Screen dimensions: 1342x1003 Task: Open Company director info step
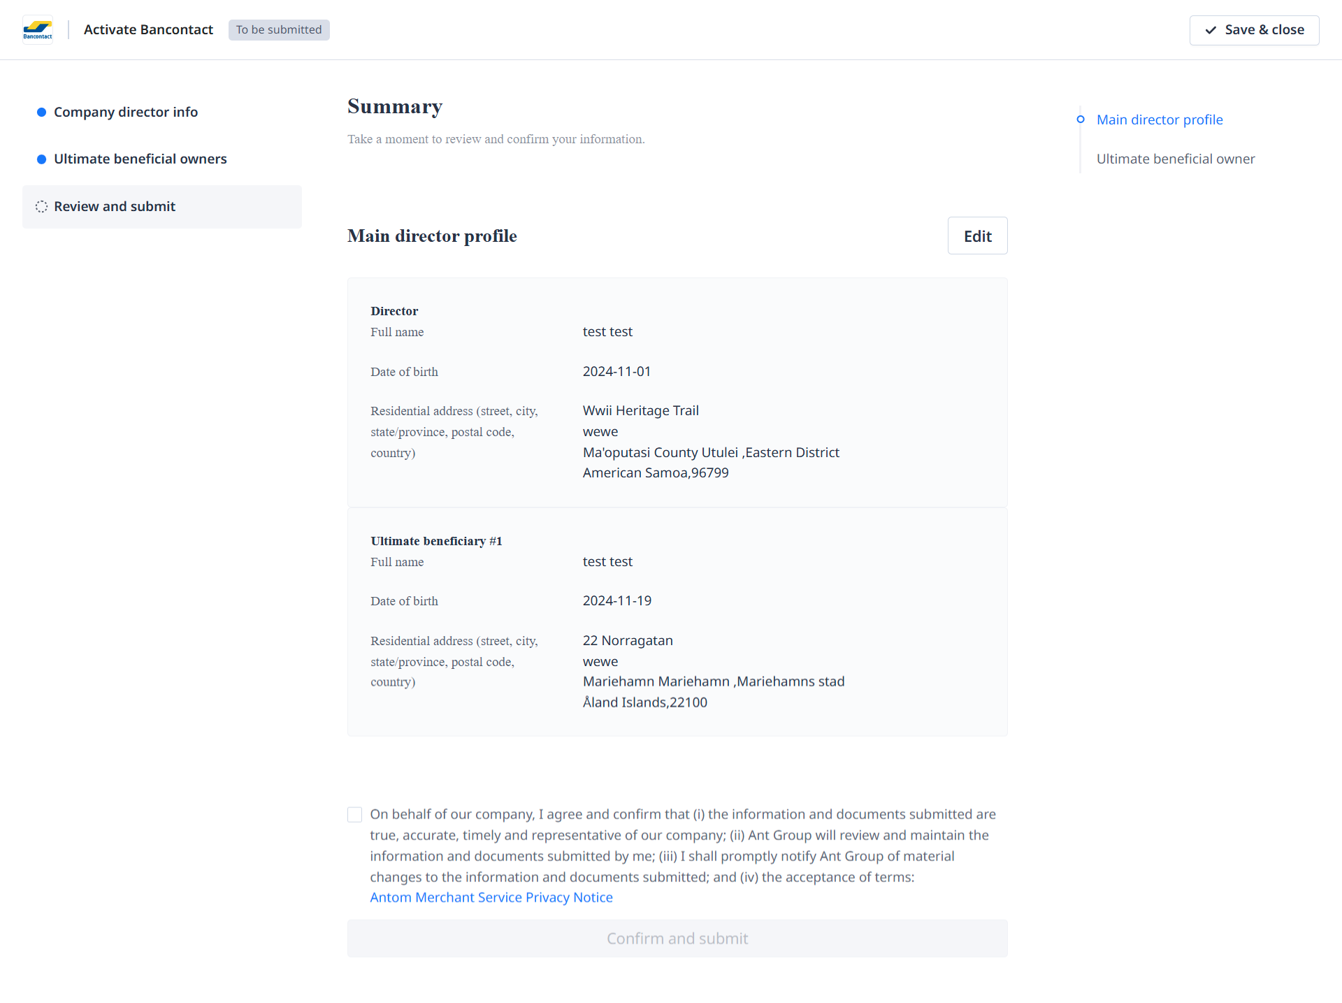(126, 113)
